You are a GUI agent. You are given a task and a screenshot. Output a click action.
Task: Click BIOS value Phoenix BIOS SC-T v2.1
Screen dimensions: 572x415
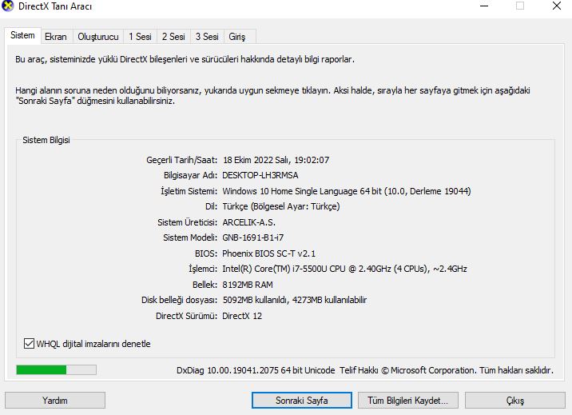coord(269,253)
